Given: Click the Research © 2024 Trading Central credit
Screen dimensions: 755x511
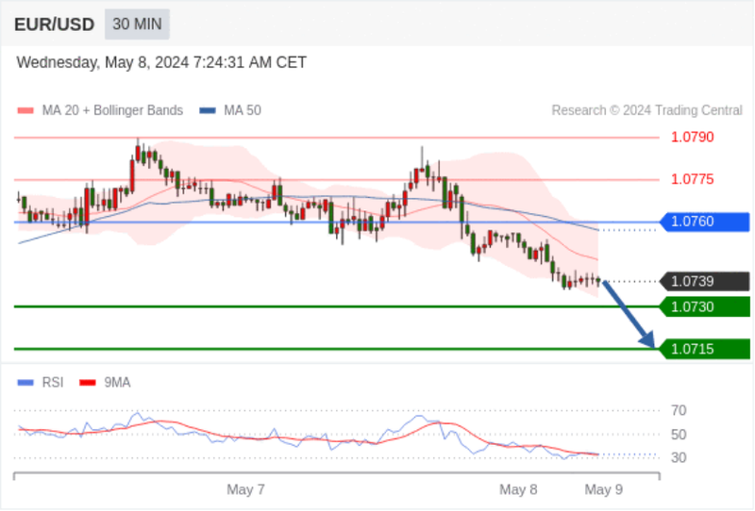Looking at the screenshot, I should pyautogui.click(x=647, y=110).
